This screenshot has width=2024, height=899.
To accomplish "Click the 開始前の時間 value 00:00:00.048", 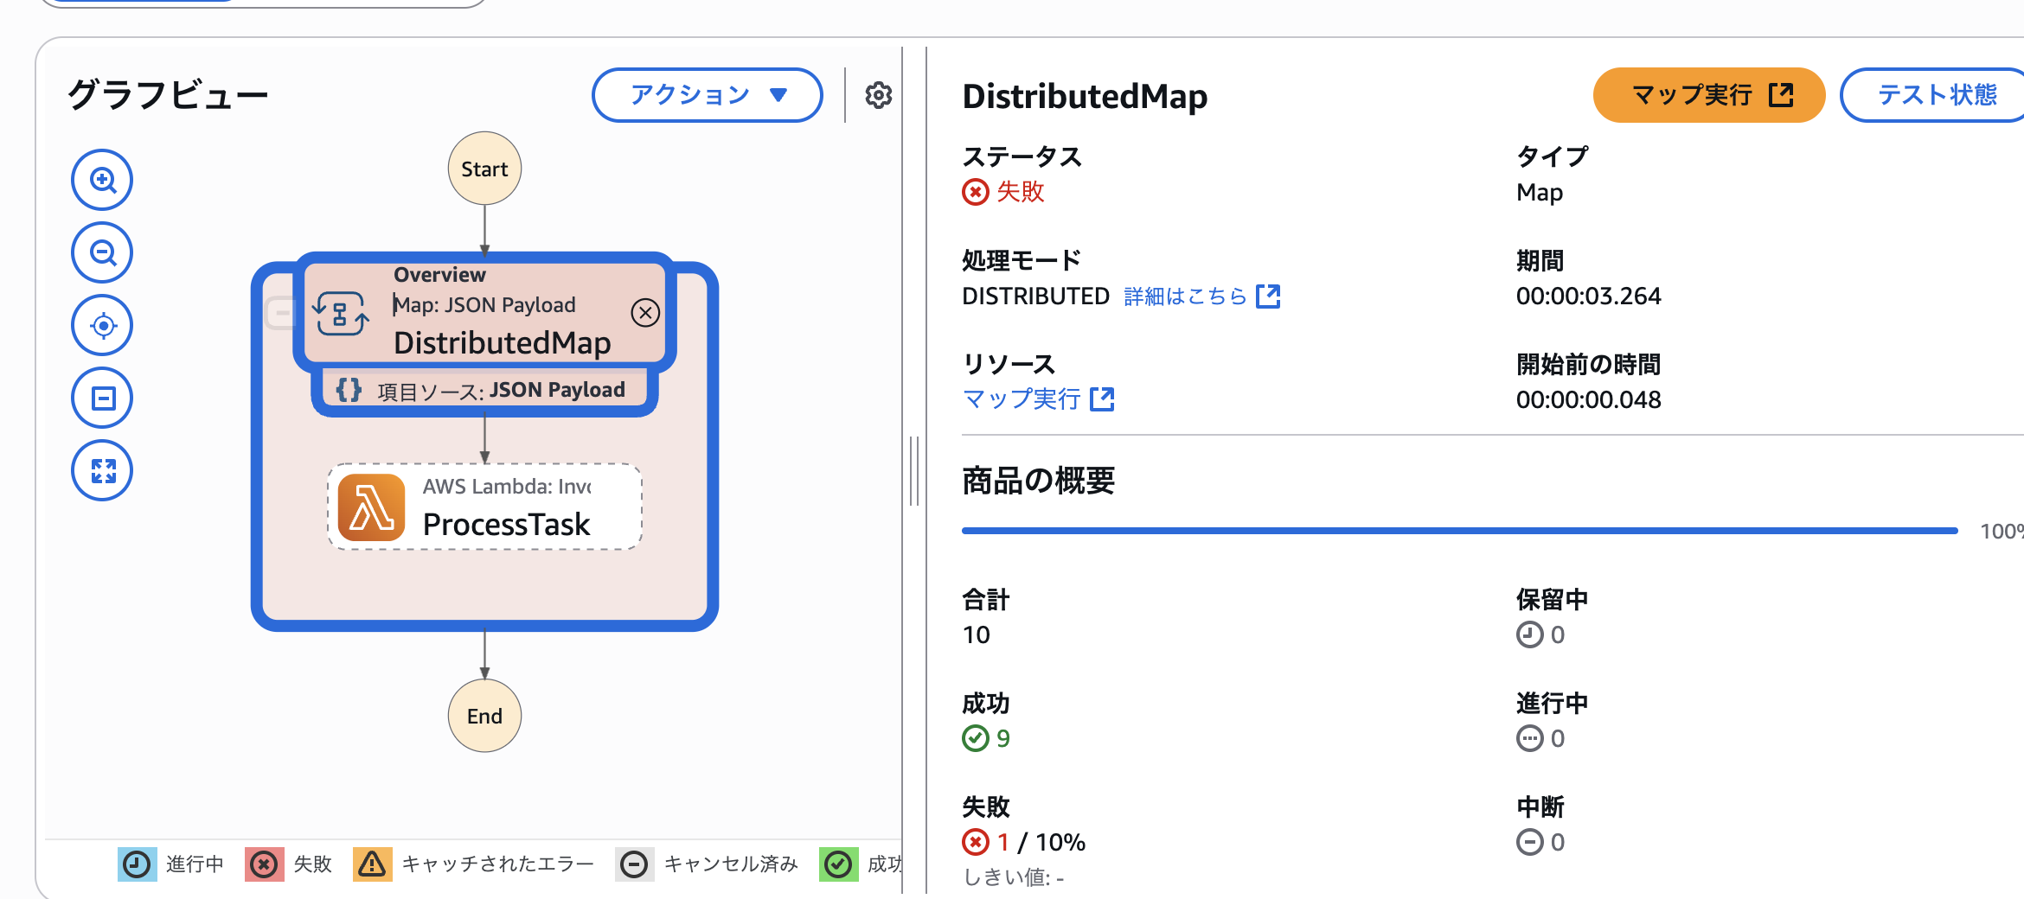I will pyautogui.click(x=1588, y=400).
